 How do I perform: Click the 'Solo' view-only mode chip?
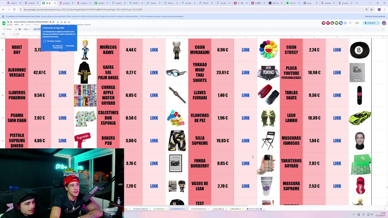(x=37, y=29)
